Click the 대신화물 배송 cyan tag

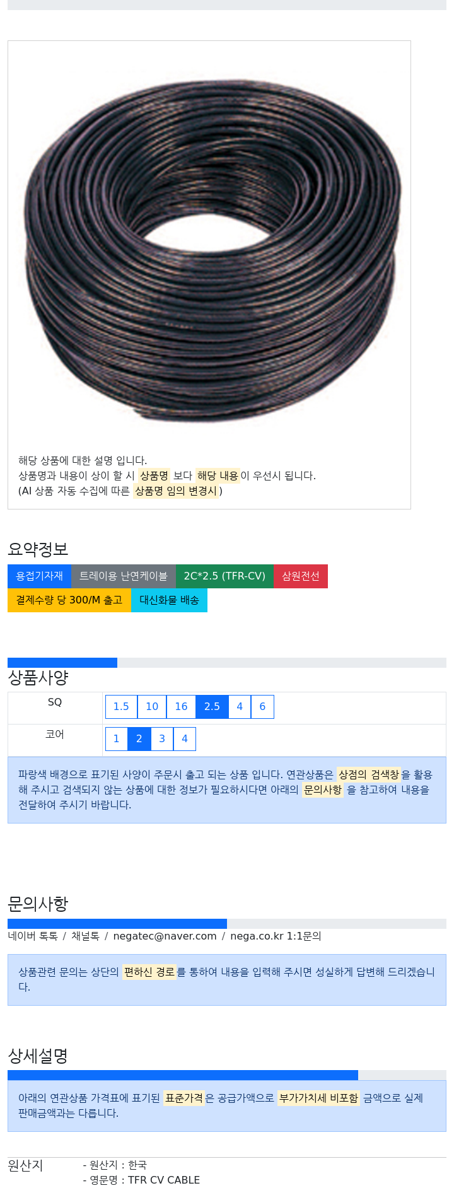click(x=169, y=600)
